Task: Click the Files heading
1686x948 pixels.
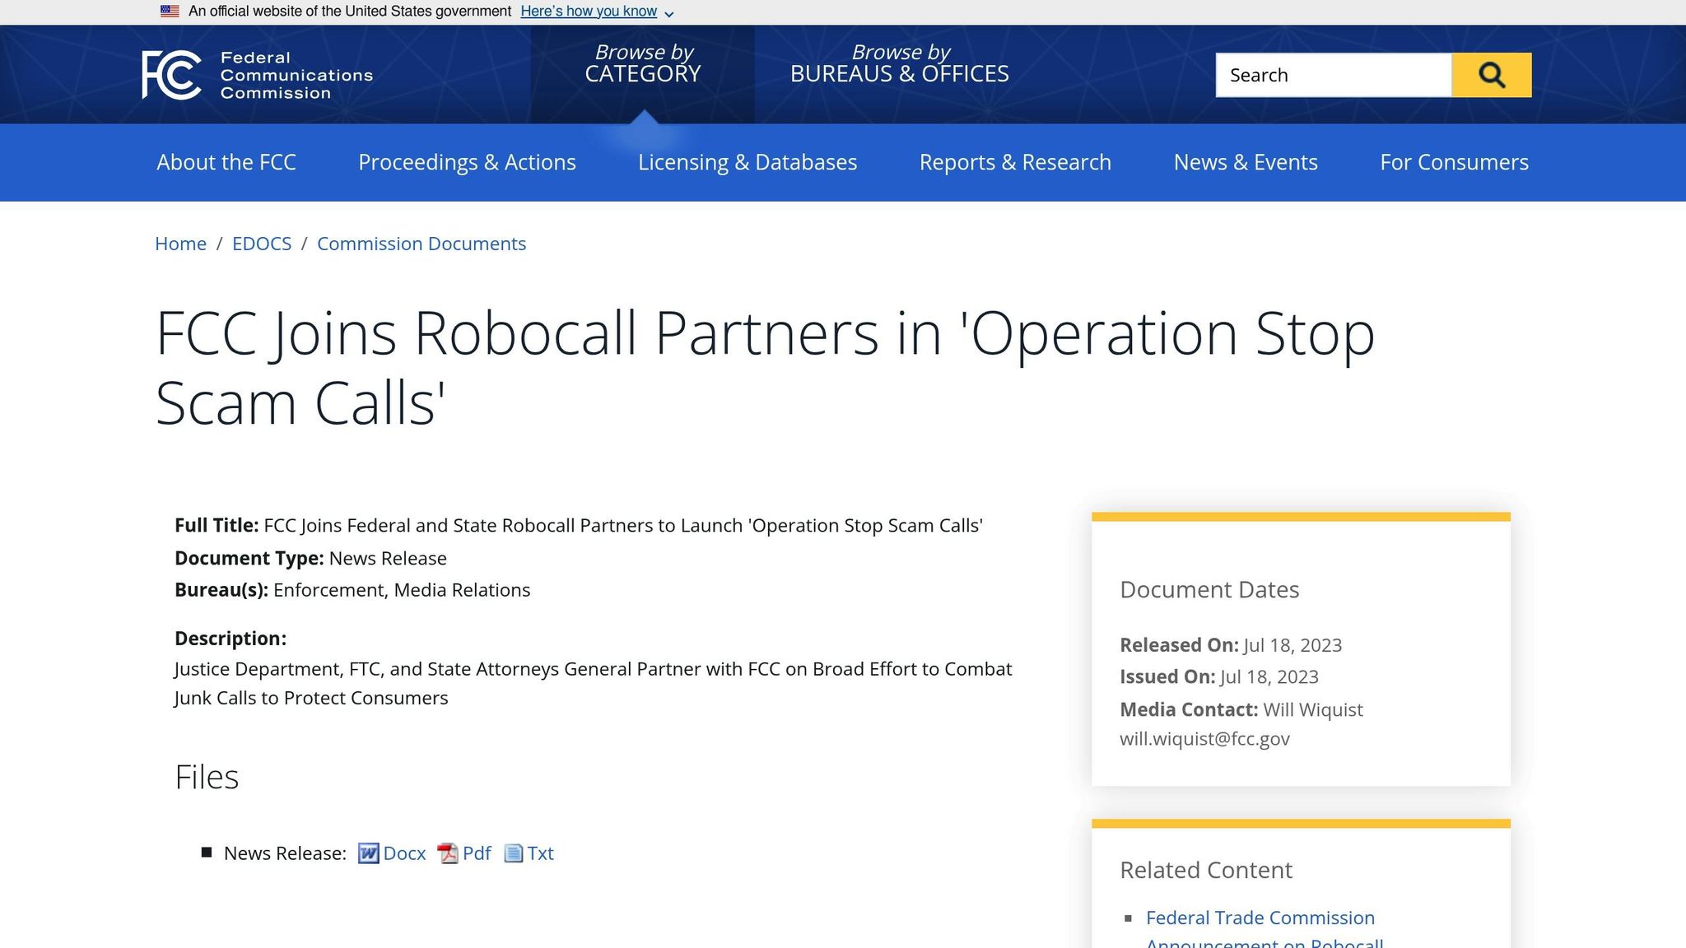Action: (207, 777)
